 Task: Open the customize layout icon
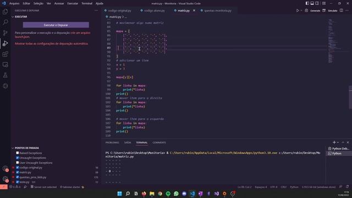pyautogui.click(x=324, y=3)
